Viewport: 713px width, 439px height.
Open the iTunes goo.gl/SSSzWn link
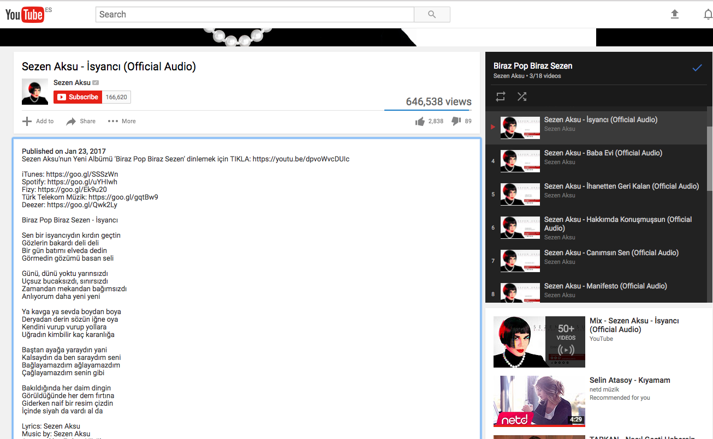82,175
